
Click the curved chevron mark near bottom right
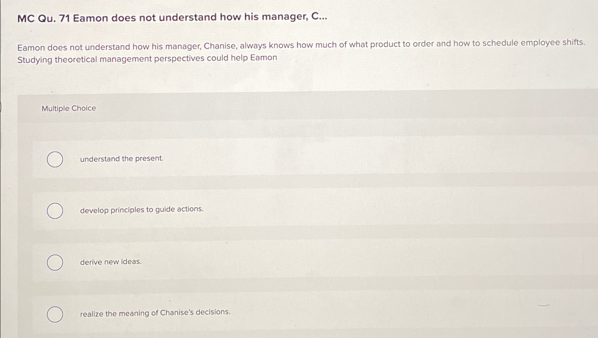coord(544,305)
